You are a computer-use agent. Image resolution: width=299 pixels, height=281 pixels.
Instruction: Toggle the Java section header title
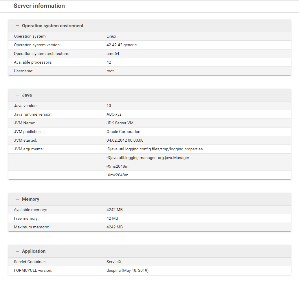coord(27,95)
